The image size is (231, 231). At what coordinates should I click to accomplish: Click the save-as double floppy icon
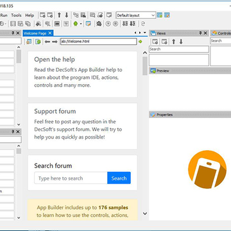coord(21,24)
